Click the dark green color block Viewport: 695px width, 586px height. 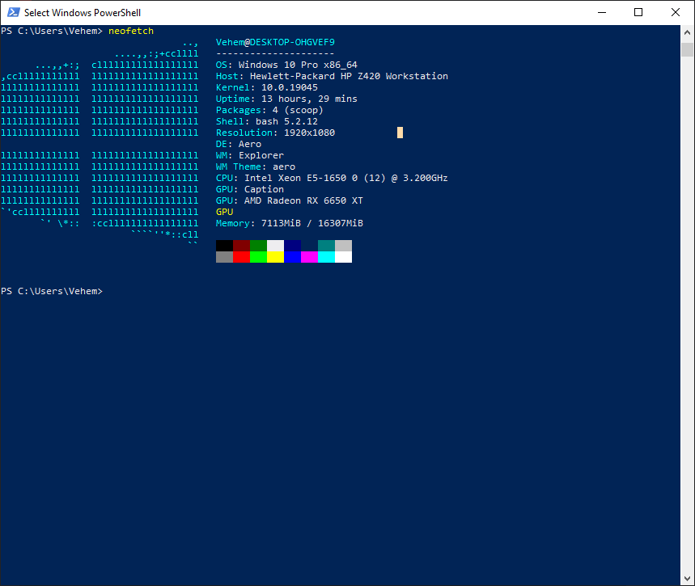[258, 246]
